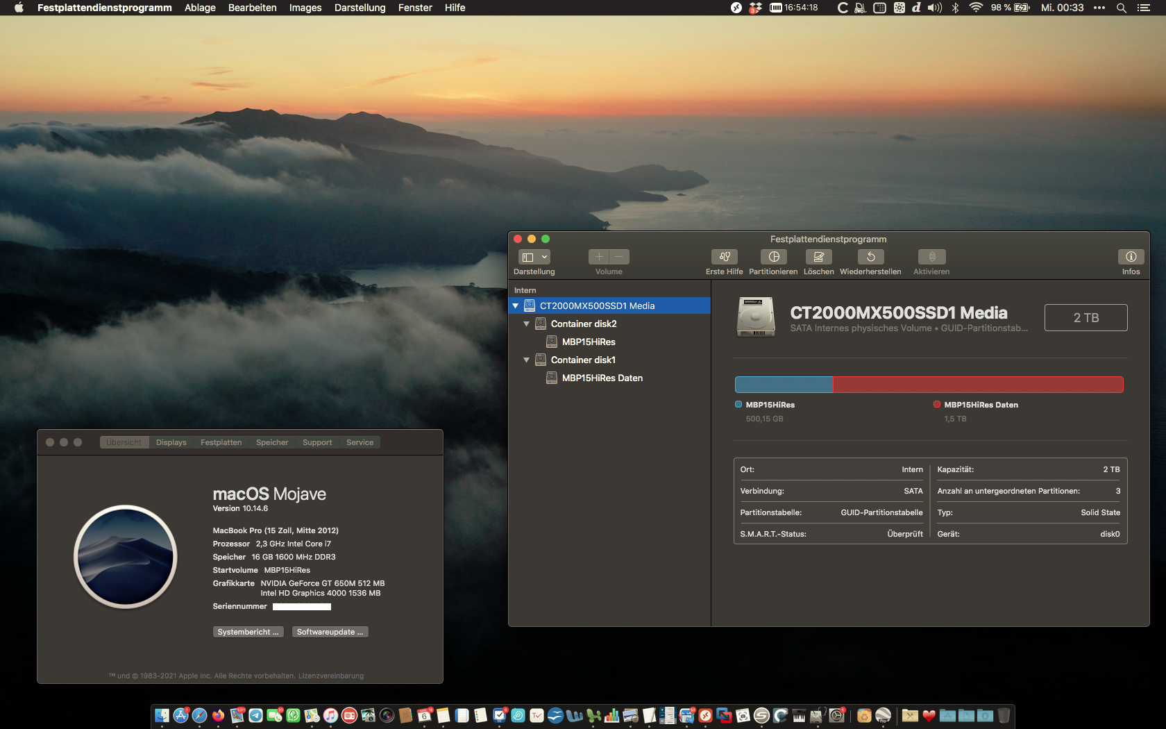Click the Löschen (erase) icon
The height and width of the screenshot is (729, 1166).
[x=819, y=258]
